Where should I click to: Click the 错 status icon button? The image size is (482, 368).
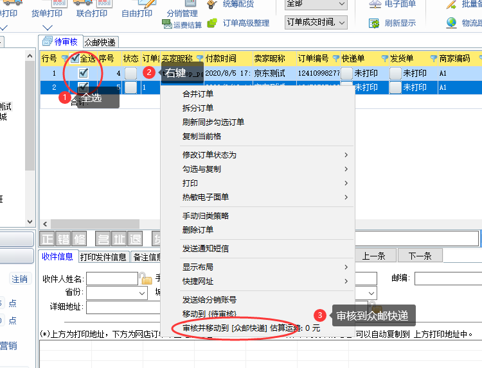click(x=64, y=239)
